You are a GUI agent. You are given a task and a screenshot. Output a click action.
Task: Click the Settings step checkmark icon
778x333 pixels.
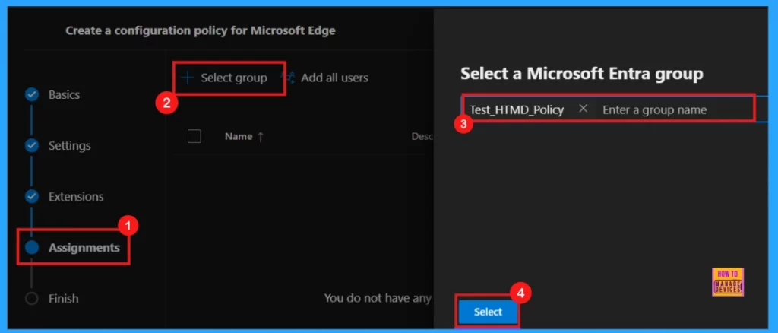click(x=32, y=145)
